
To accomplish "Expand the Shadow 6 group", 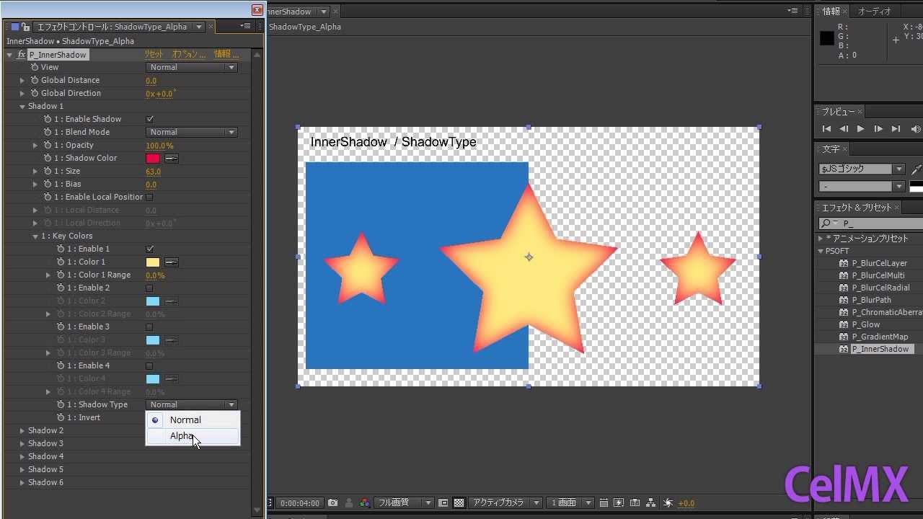I will coord(22,482).
